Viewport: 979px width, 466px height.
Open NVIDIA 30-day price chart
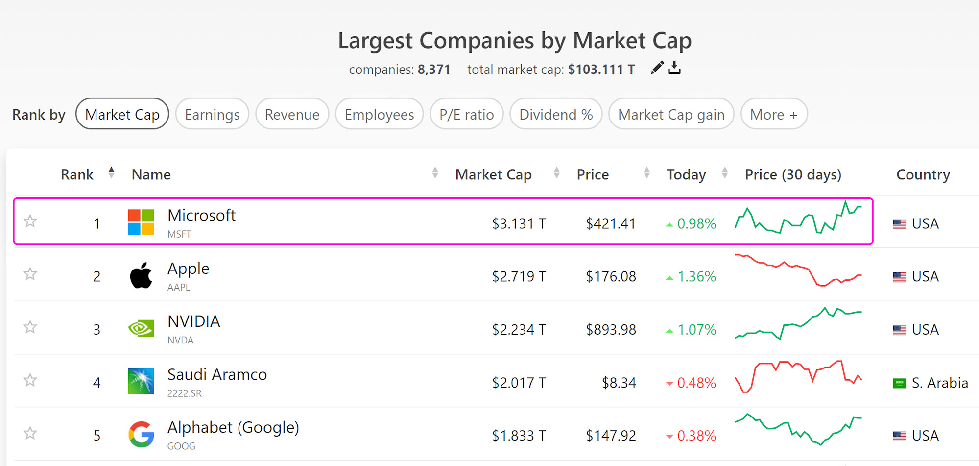(x=798, y=324)
